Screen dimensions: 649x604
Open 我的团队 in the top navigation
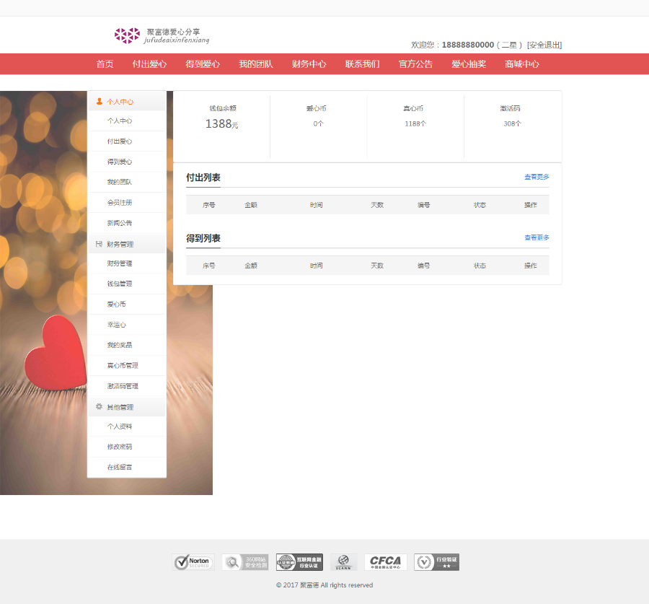click(x=256, y=64)
